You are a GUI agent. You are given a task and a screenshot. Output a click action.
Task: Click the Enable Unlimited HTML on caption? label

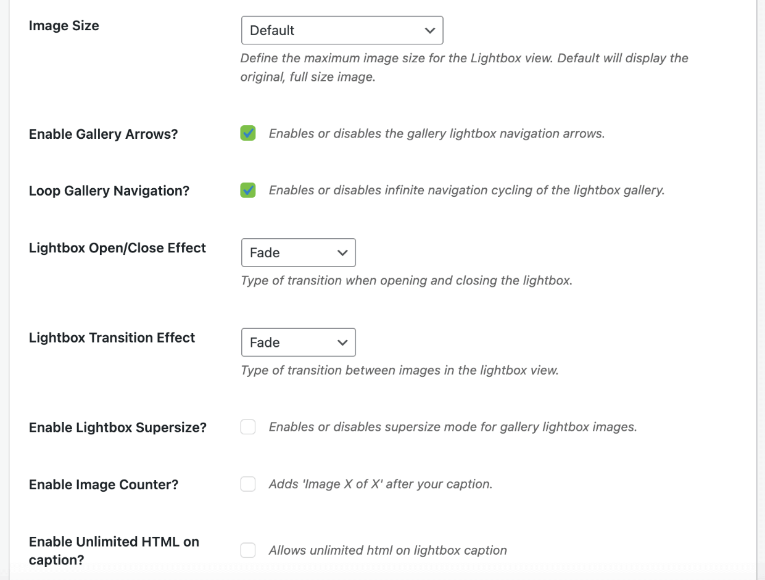[114, 551]
